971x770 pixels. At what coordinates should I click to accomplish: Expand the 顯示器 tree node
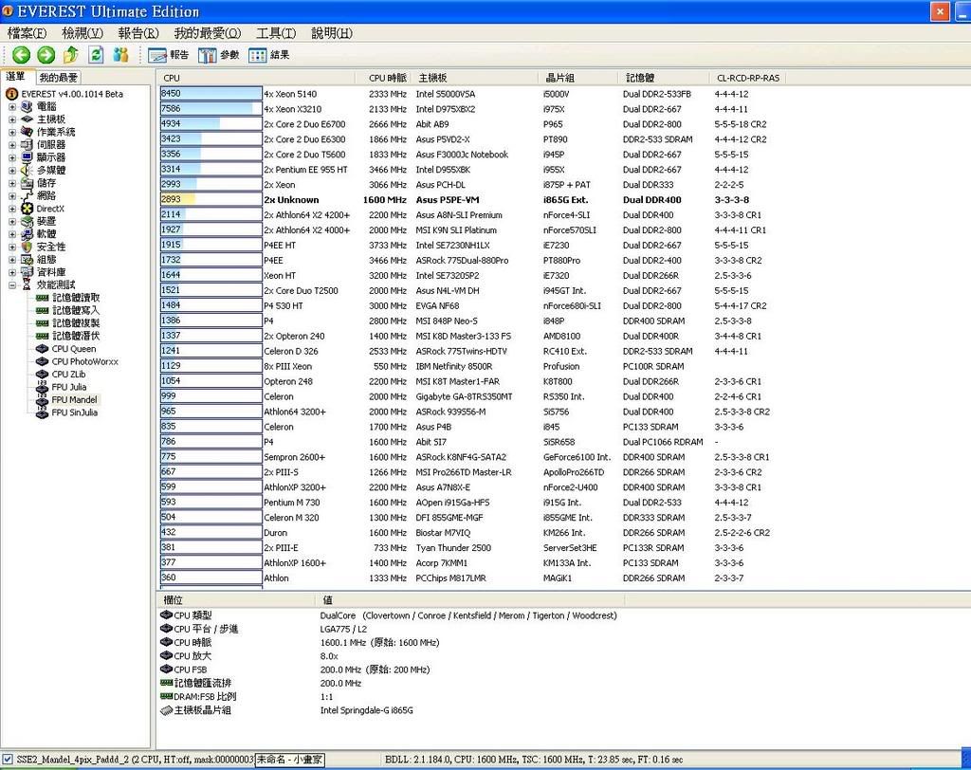coord(11,157)
